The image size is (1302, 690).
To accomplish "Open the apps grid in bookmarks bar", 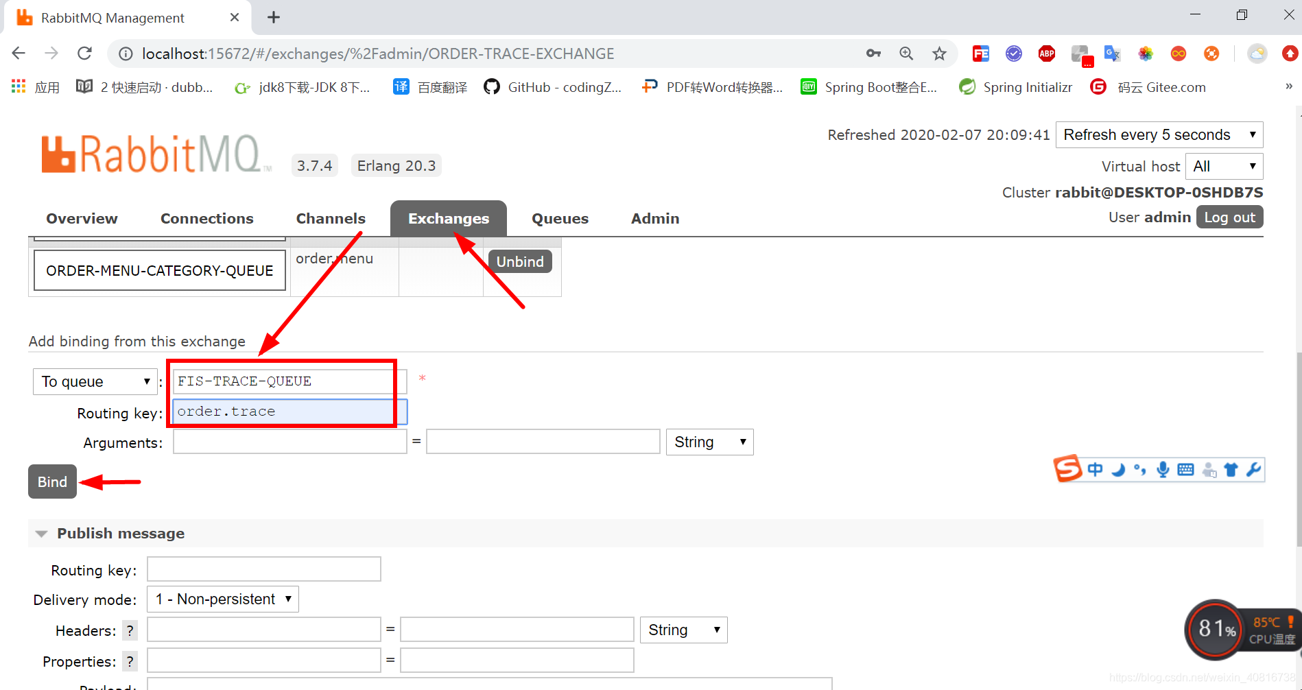I will point(19,87).
